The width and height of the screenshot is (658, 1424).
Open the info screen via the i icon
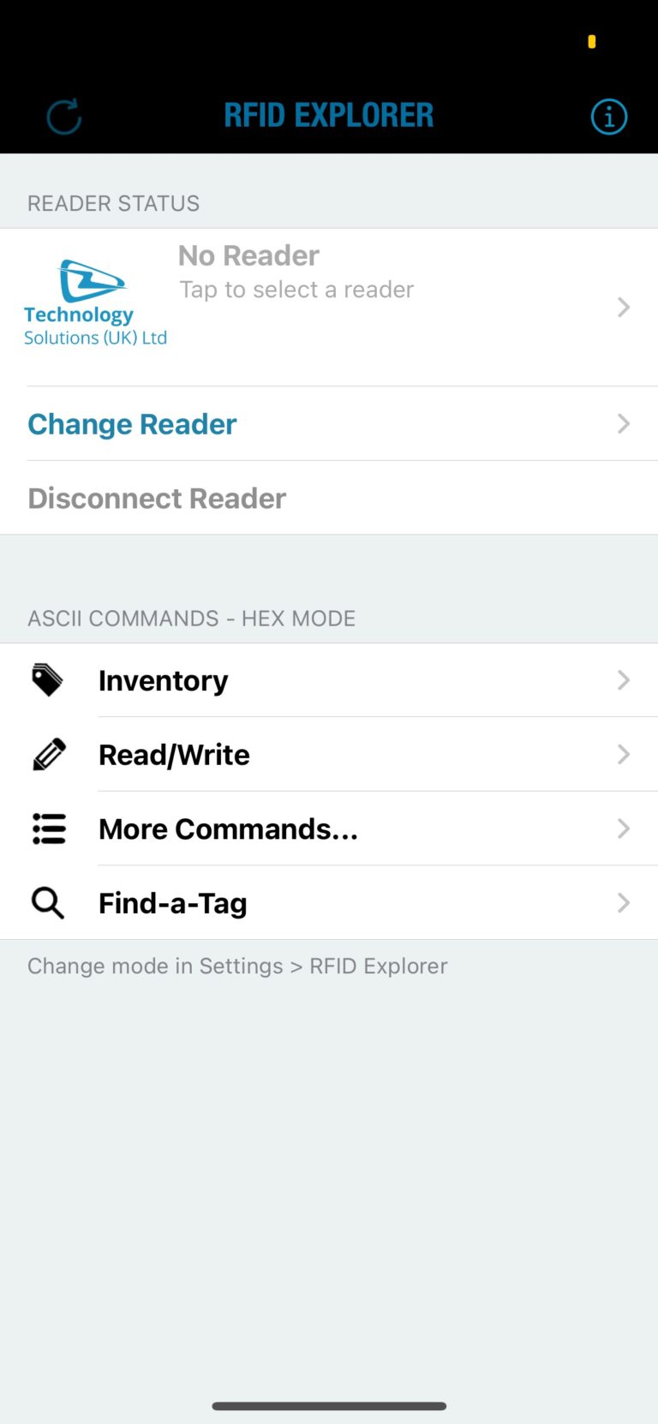[608, 117]
